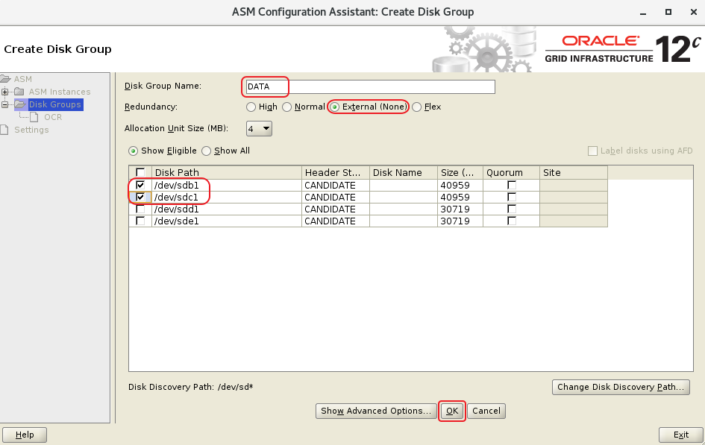Click the Disk Groups folder icon
Viewport: 705px width, 445px height.
click(19, 105)
